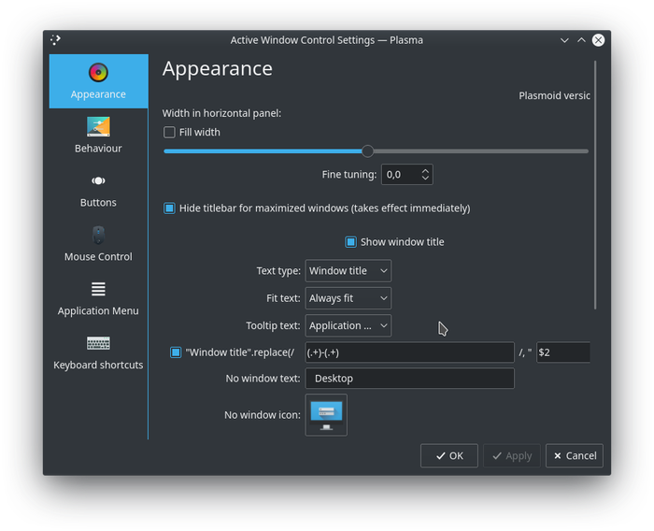
Task: Open the Tooltip text dropdown
Action: click(348, 325)
